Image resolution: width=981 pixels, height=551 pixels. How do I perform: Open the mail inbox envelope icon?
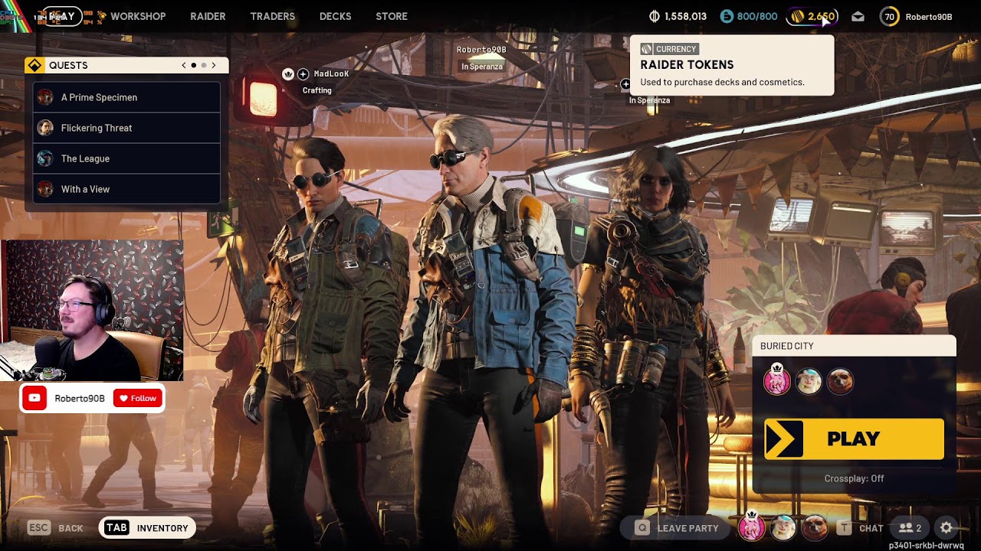pyautogui.click(x=858, y=16)
